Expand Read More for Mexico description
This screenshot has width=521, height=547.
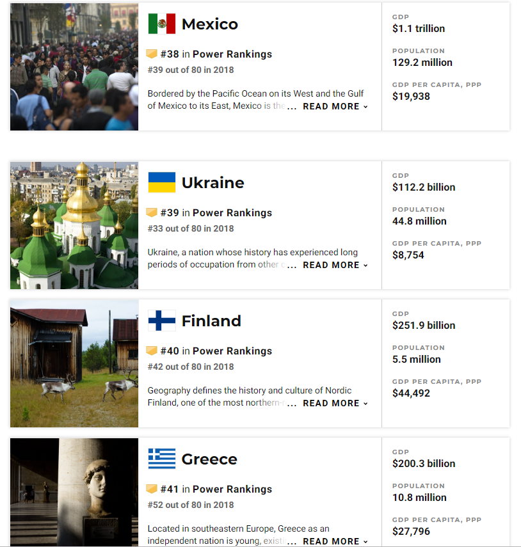tap(335, 106)
